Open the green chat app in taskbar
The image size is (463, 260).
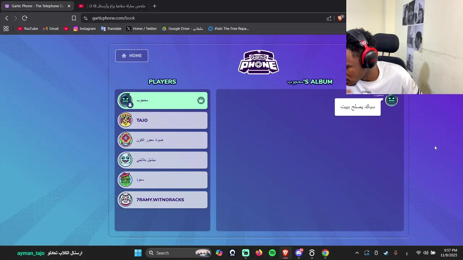(x=246, y=253)
